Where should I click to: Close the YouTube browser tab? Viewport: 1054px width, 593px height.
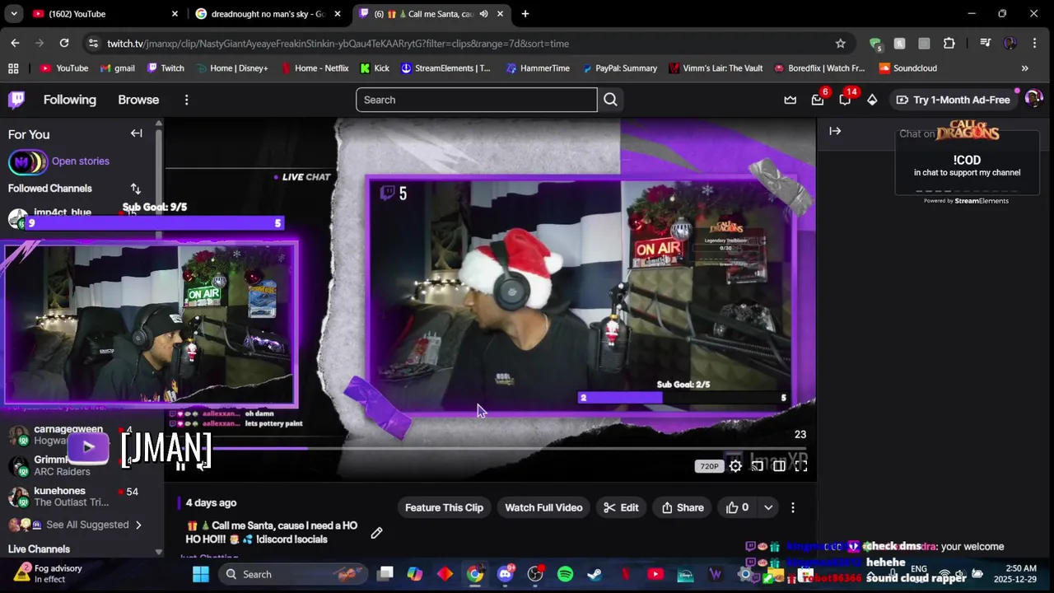(x=175, y=14)
